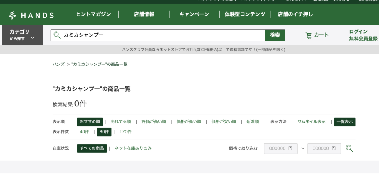The width and height of the screenshot is (379, 175).
Task: Select すべての商品 stock filter
Action: 92,148
